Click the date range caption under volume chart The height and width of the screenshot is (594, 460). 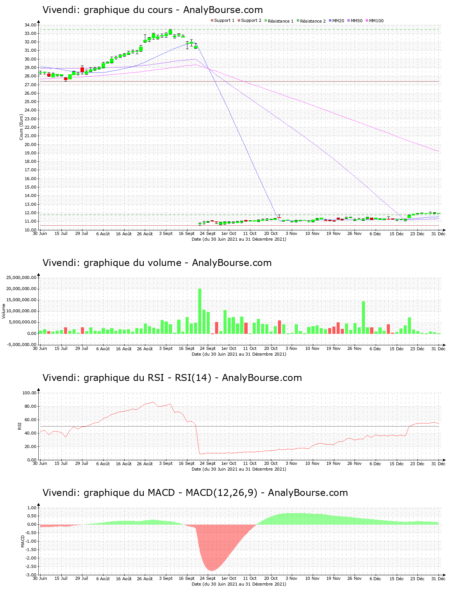[239, 354]
